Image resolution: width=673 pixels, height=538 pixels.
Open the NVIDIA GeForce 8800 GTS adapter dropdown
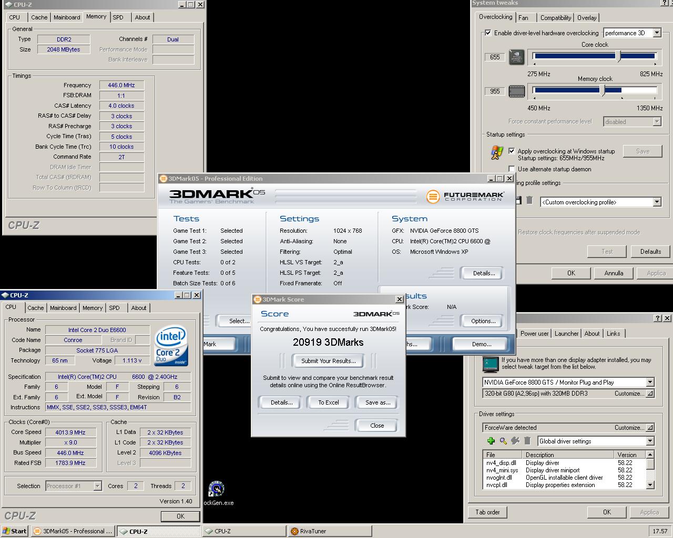point(650,382)
